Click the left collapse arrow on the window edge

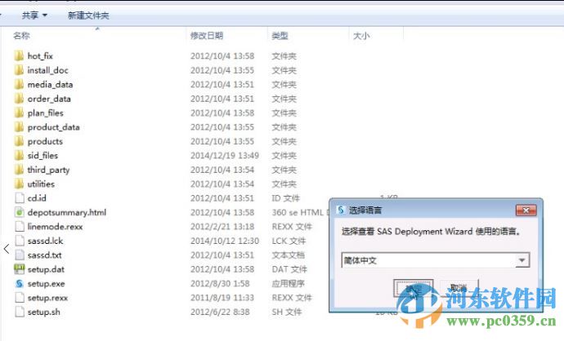[7, 248]
